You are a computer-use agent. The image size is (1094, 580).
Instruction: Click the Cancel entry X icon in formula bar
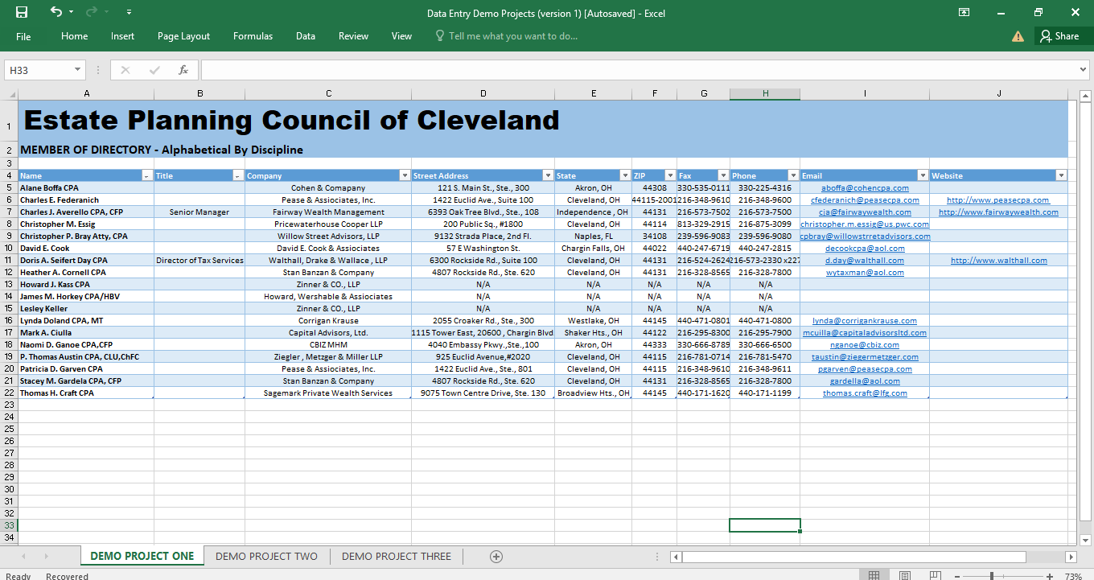click(x=125, y=70)
